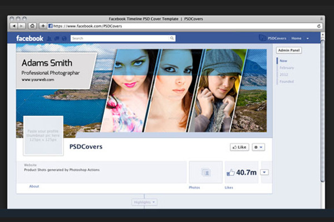
Task: Click the 'Professional Photographar' subtitle on the cover
Action: (51, 73)
